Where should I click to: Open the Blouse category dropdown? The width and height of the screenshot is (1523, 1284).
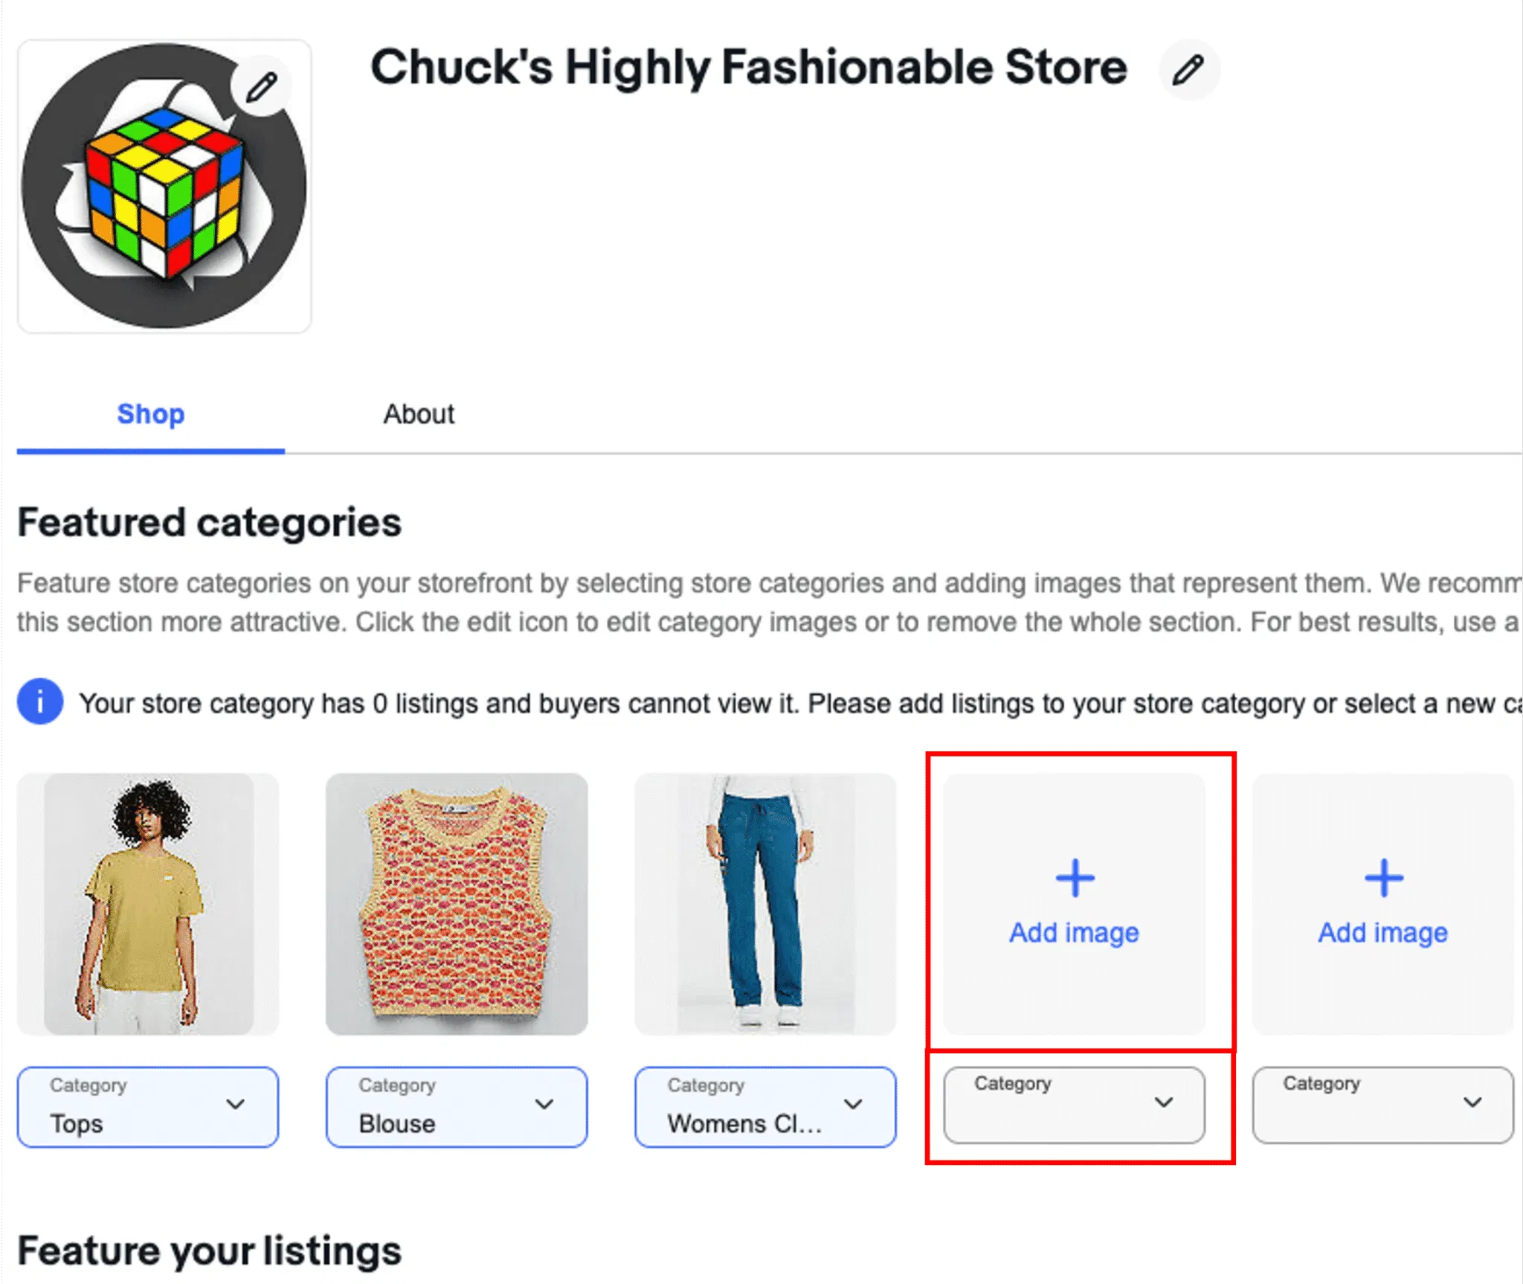[x=456, y=1106]
